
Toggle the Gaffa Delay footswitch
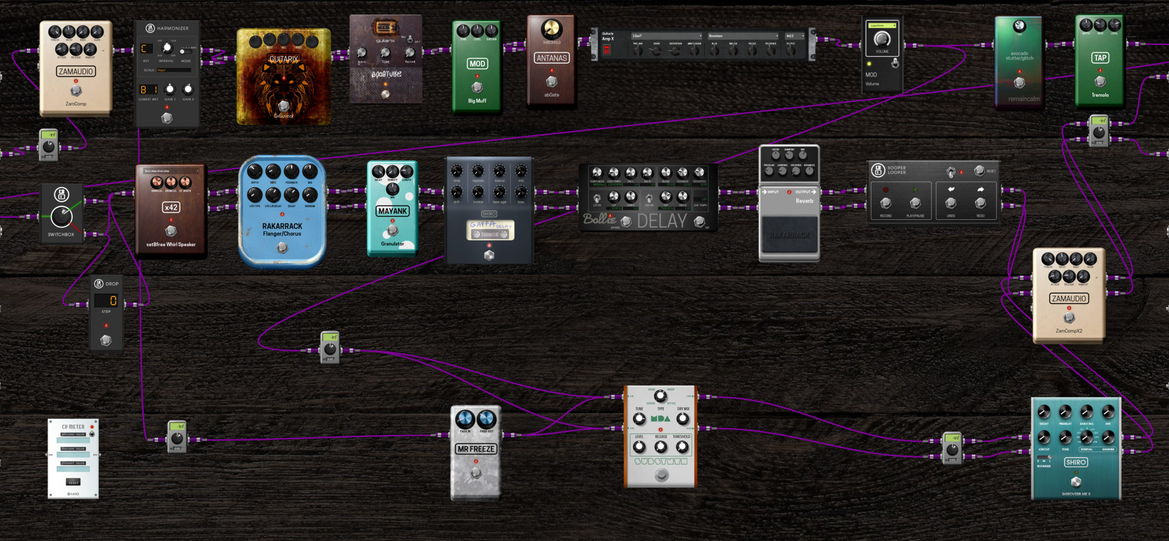(x=489, y=255)
